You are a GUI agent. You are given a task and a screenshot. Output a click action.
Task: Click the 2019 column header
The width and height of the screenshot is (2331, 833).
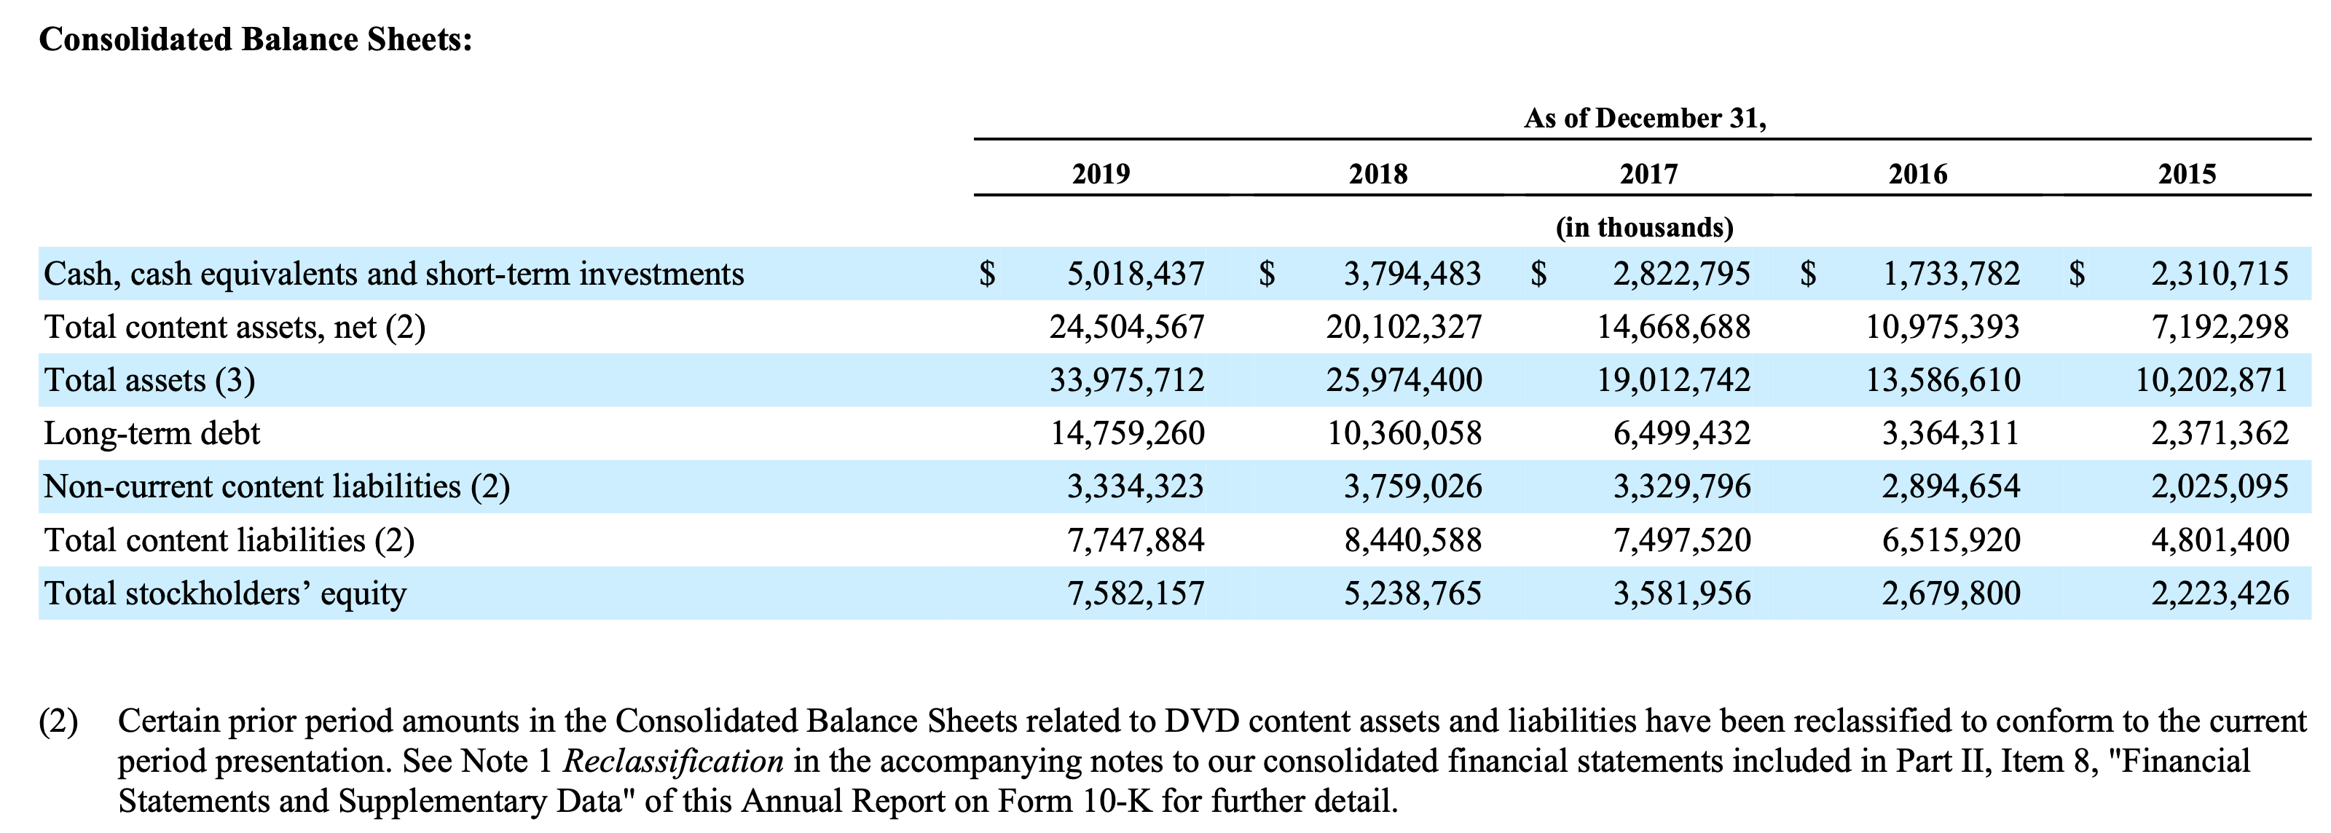[x=1101, y=173]
